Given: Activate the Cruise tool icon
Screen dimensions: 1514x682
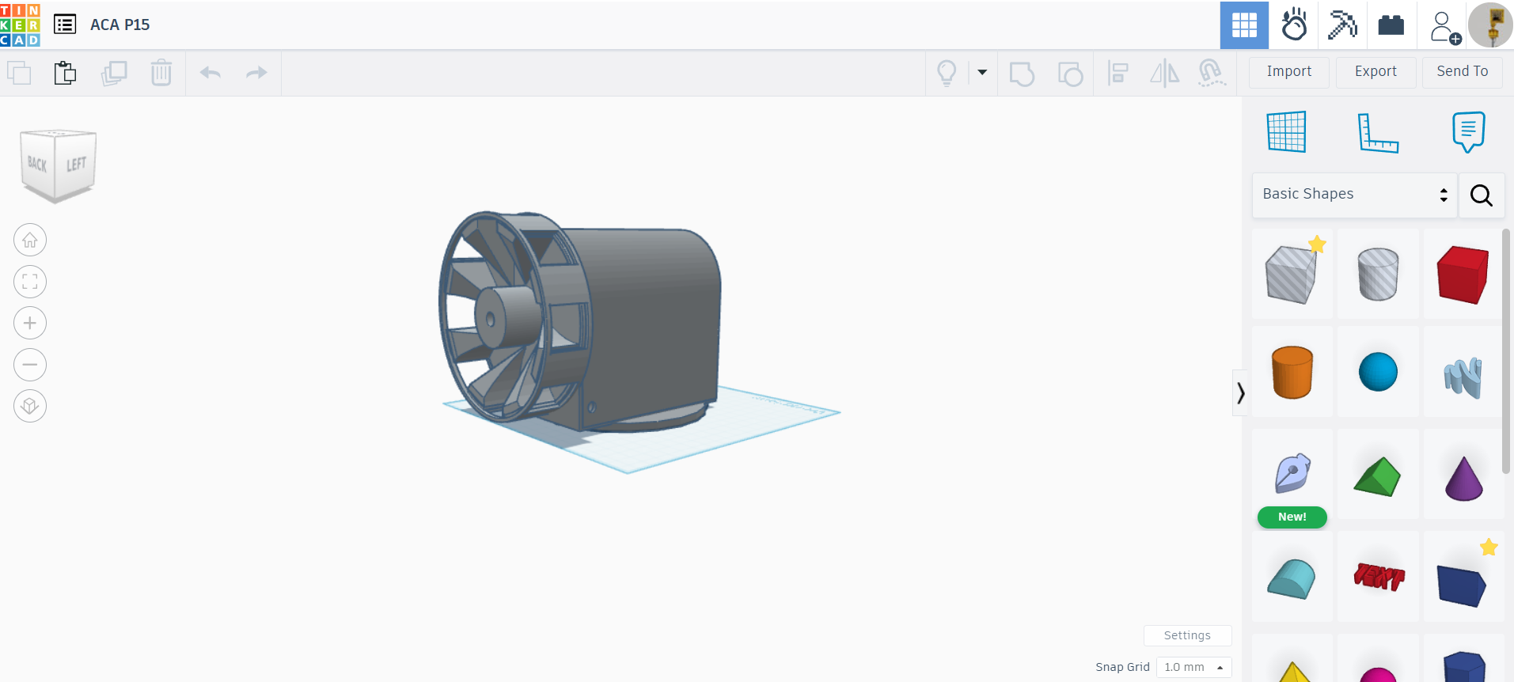Looking at the screenshot, I should (x=1211, y=73).
